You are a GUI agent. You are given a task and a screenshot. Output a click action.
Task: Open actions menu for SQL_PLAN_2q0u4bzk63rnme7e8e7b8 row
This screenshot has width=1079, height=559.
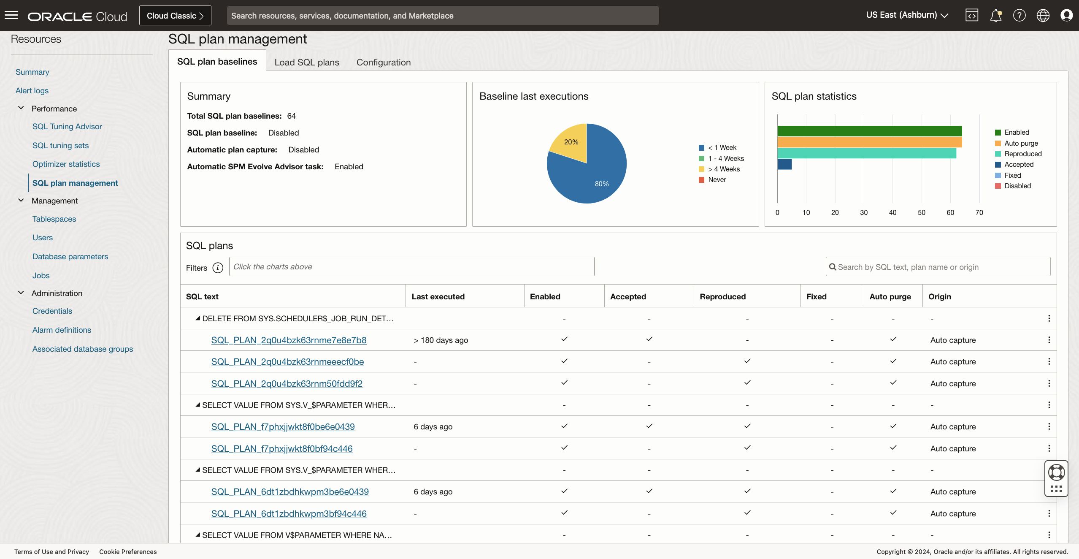(x=1049, y=340)
